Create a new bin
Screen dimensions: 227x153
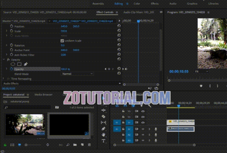(x=75, y=145)
